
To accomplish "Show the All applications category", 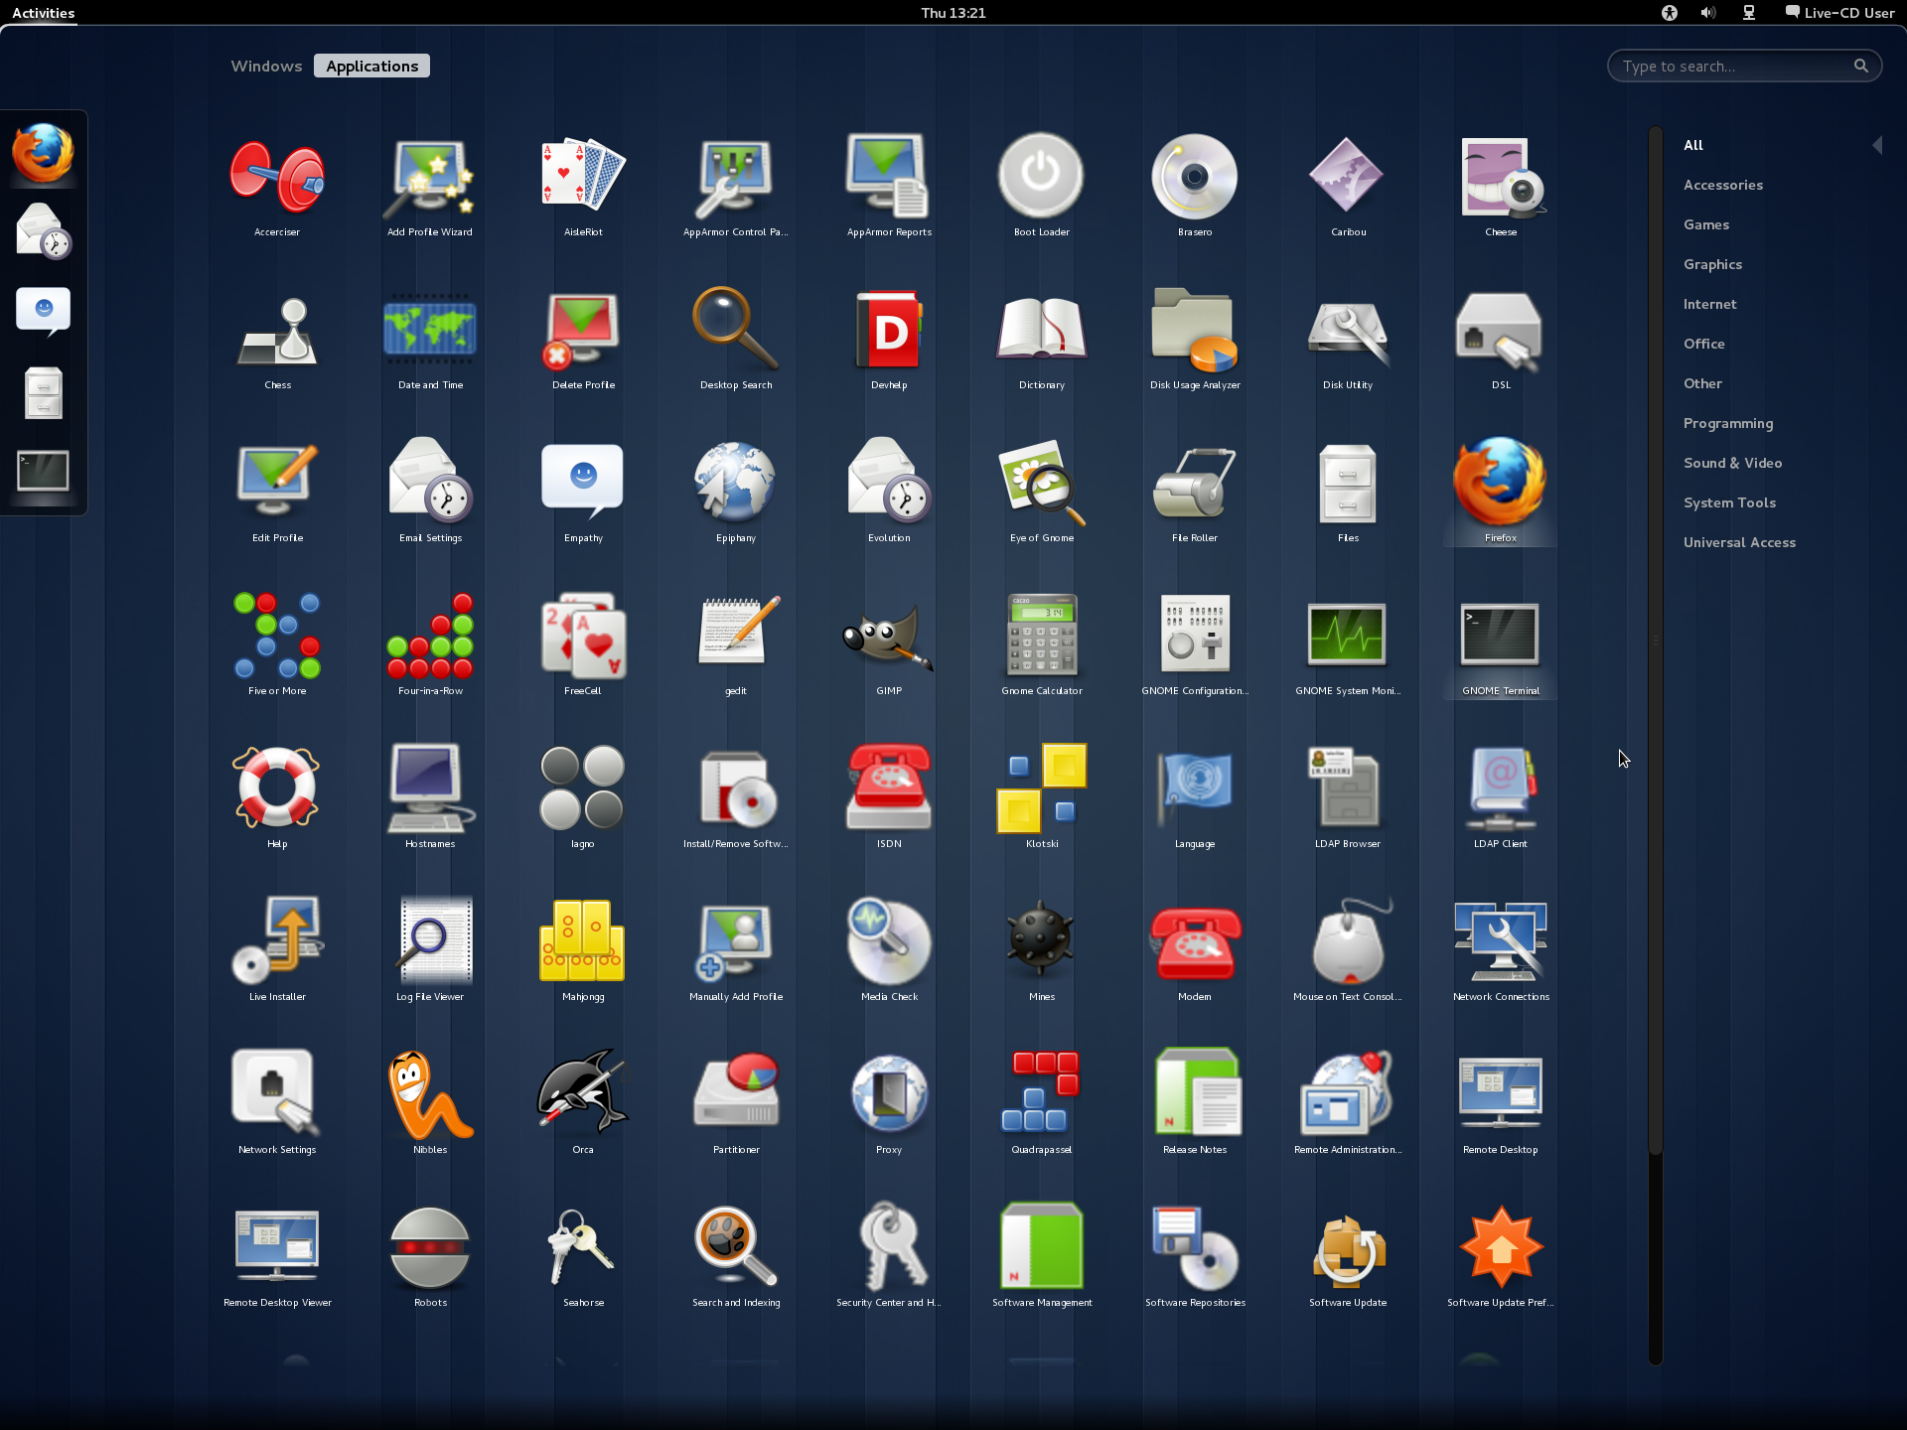I will point(1693,145).
